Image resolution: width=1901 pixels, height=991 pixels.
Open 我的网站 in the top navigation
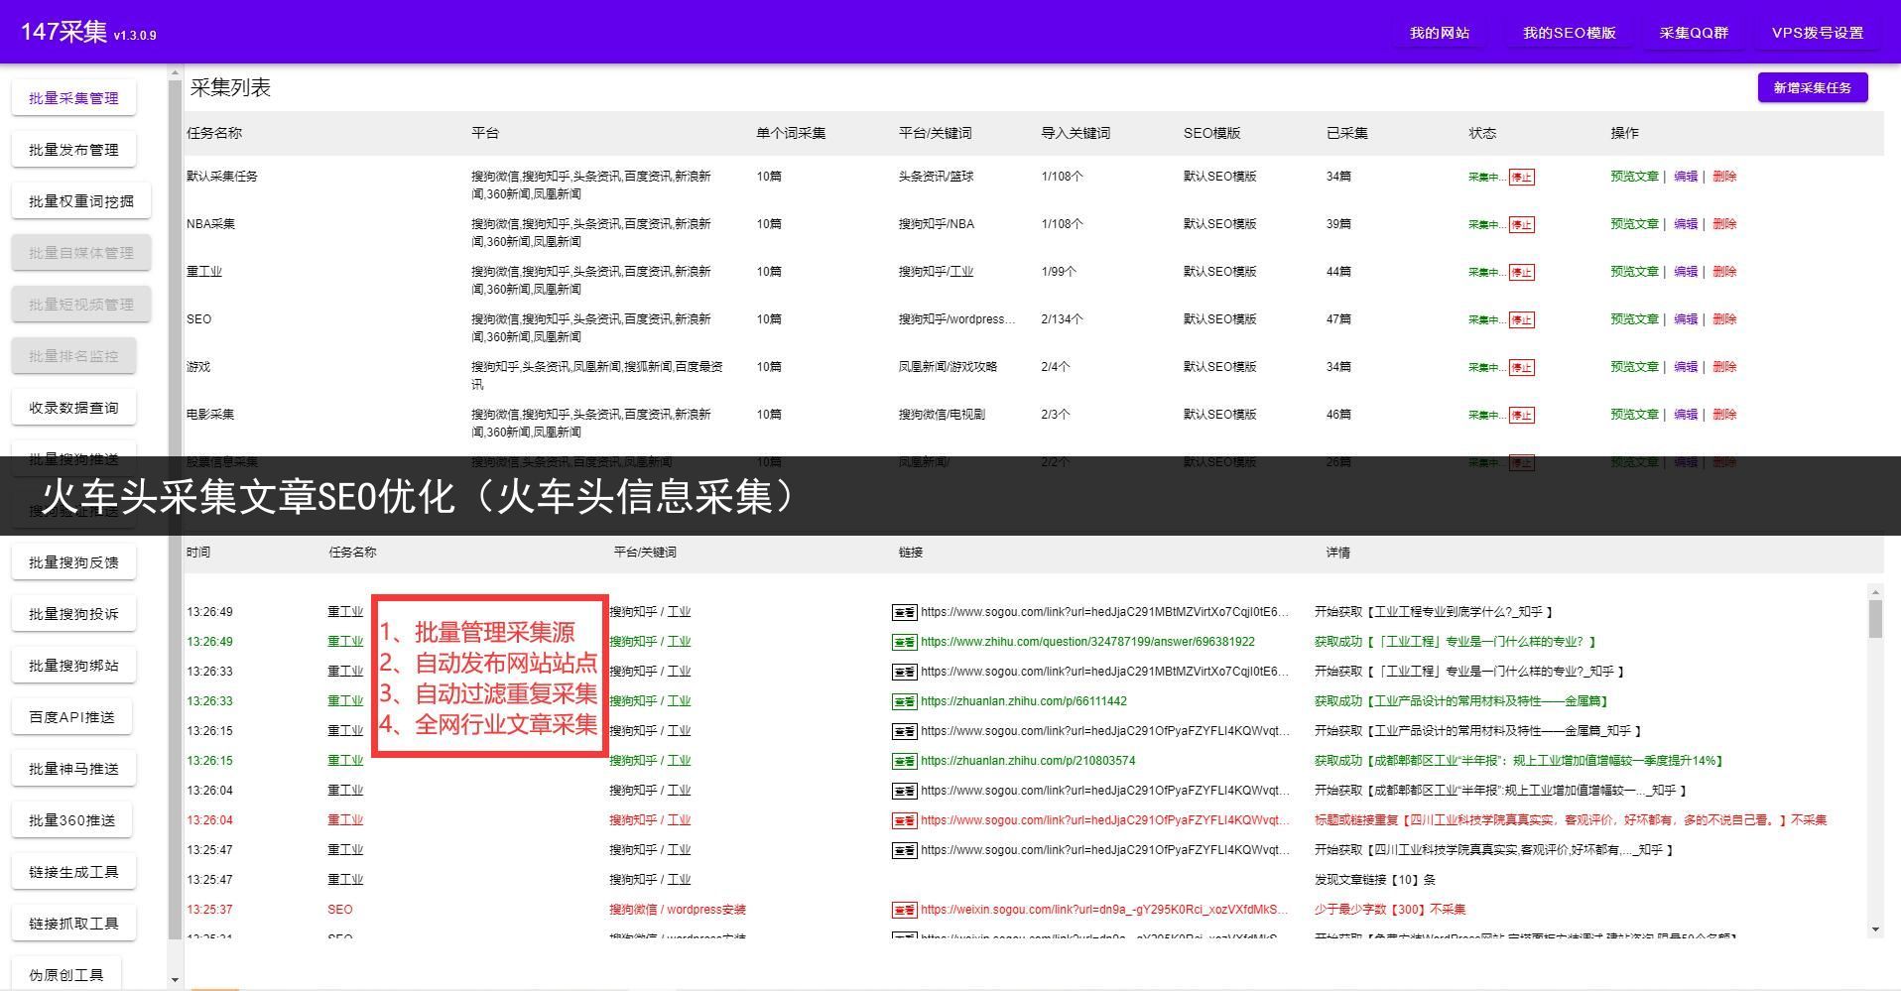(x=1440, y=32)
